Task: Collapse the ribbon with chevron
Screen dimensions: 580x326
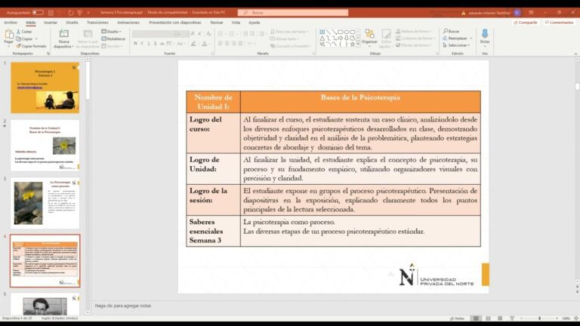Action: click(x=575, y=54)
